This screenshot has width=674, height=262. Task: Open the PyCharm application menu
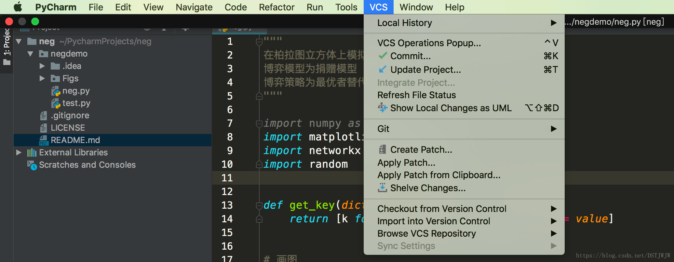pos(56,7)
